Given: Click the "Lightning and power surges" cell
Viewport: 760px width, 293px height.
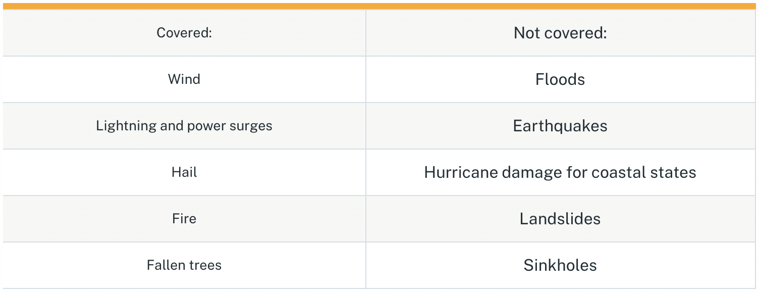Looking at the screenshot, I should (x=184, y=126).
